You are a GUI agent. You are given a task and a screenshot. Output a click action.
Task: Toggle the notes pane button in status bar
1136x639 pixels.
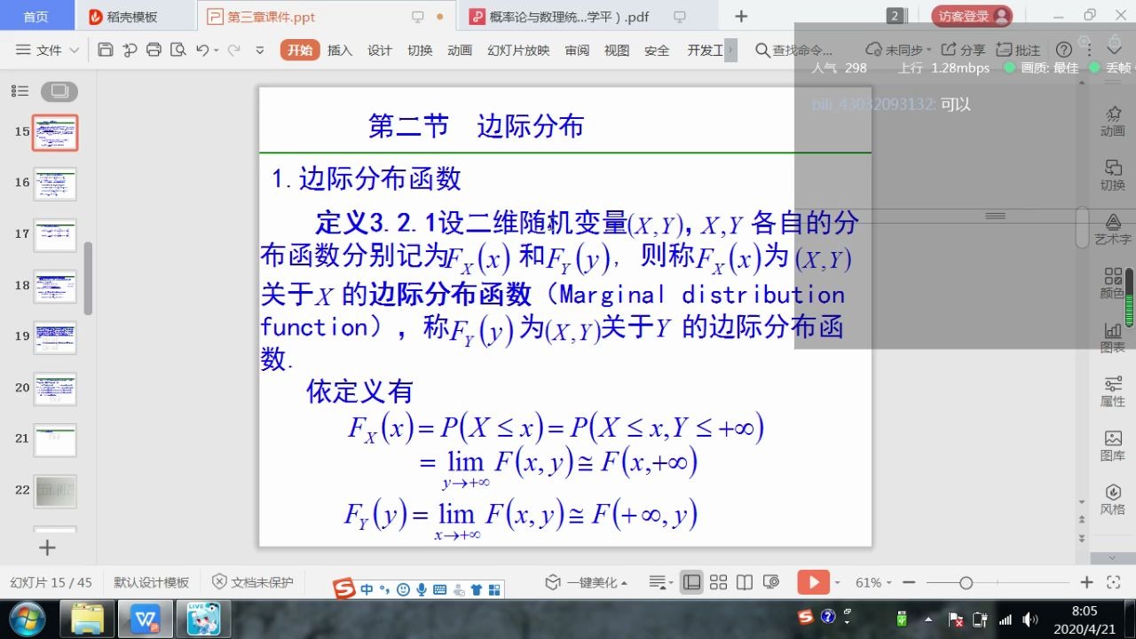657,582
